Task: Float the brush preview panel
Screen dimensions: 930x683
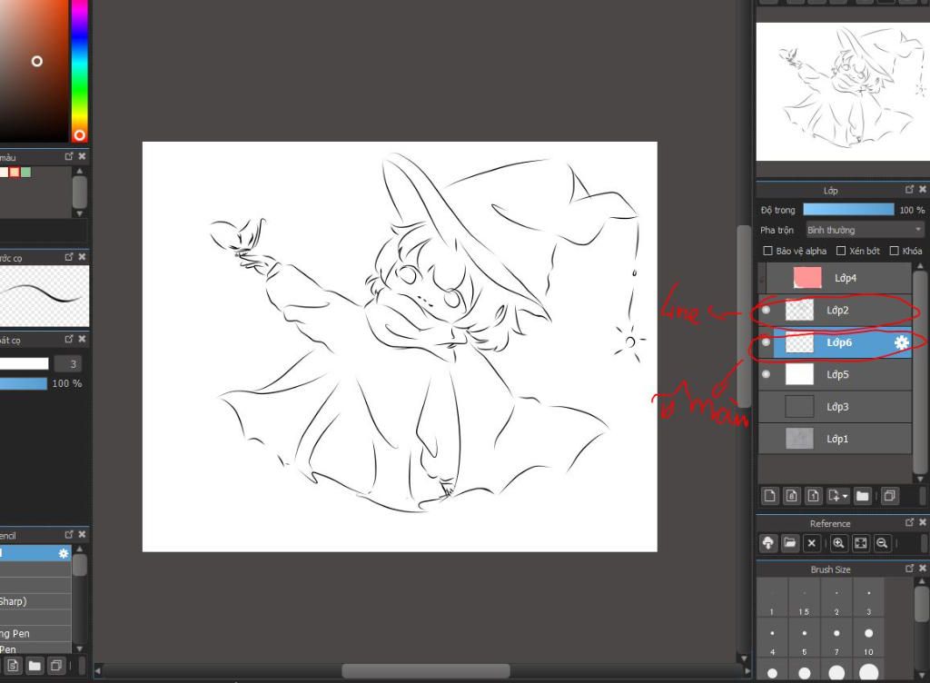Action: [x=69, y=257]
